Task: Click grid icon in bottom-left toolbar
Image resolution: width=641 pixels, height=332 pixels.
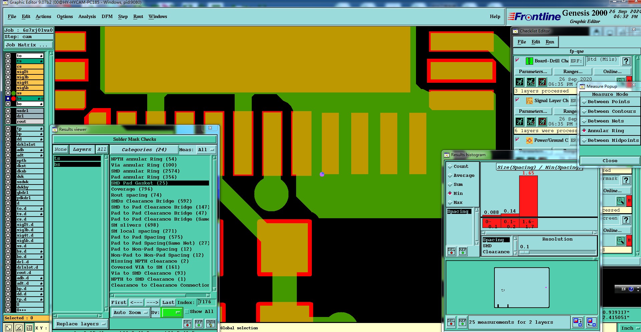Action: pos(29,328)
